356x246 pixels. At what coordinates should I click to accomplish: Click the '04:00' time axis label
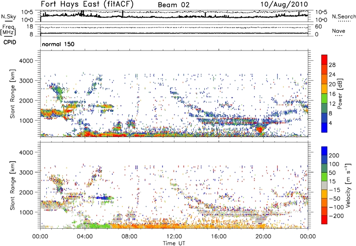click(85, 237)
